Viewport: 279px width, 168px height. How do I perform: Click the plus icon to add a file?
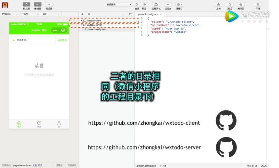click(x=82, y=14)
